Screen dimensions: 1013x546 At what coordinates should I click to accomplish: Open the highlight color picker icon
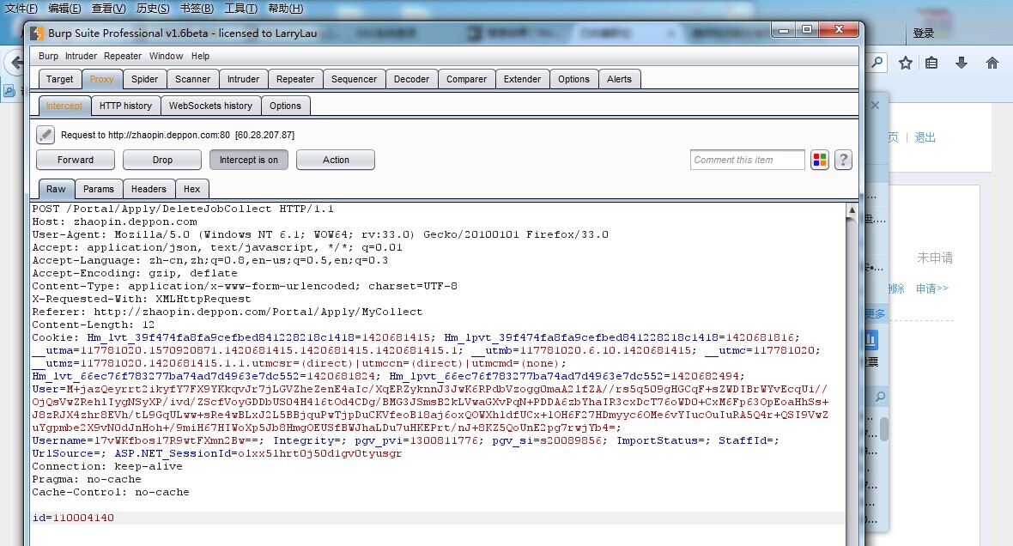820,160
